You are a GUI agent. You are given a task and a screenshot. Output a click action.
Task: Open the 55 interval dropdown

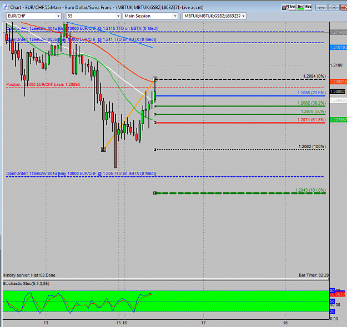point(118,16)
